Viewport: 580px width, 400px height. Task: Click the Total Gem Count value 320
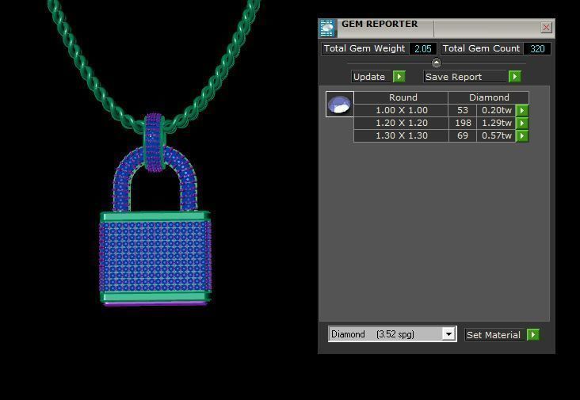(537, 48)
